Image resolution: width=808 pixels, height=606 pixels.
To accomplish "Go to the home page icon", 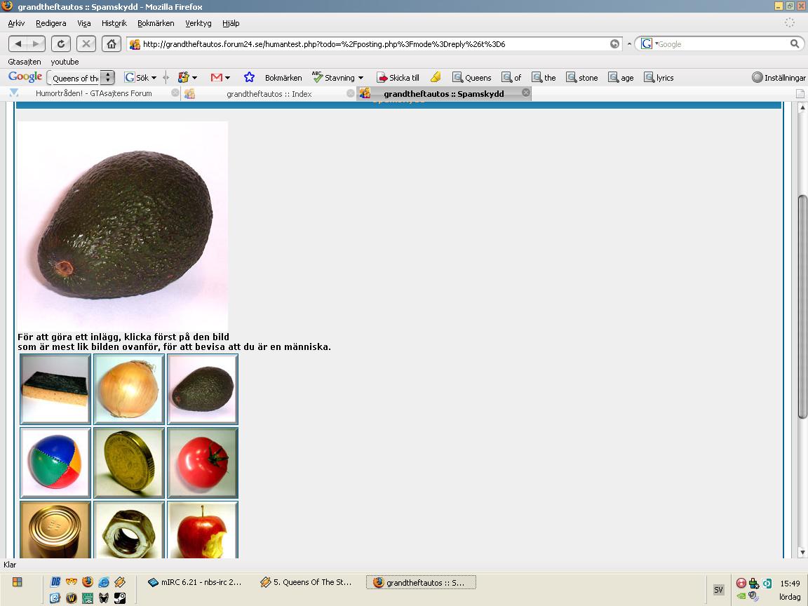I will pos(112,43).
